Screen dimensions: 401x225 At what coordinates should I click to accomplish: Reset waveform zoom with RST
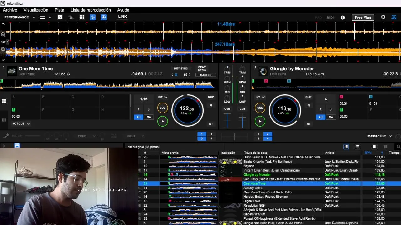tap(3, 42)
